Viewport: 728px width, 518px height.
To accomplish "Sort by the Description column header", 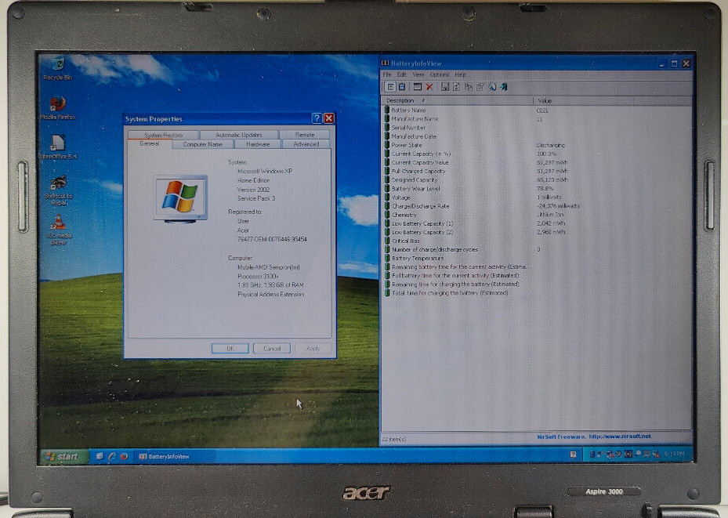I will tap(457, 100).
